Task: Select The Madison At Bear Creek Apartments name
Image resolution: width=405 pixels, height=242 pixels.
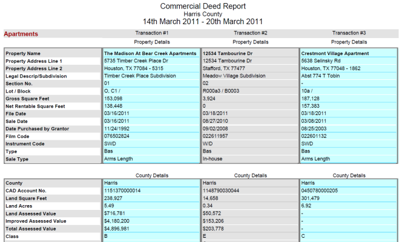Action: [150, 54]
